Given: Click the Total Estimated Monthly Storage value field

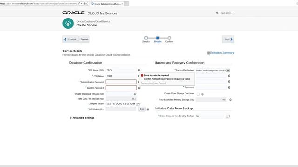Looking at the screenshot, I should [x=211, y=100].
